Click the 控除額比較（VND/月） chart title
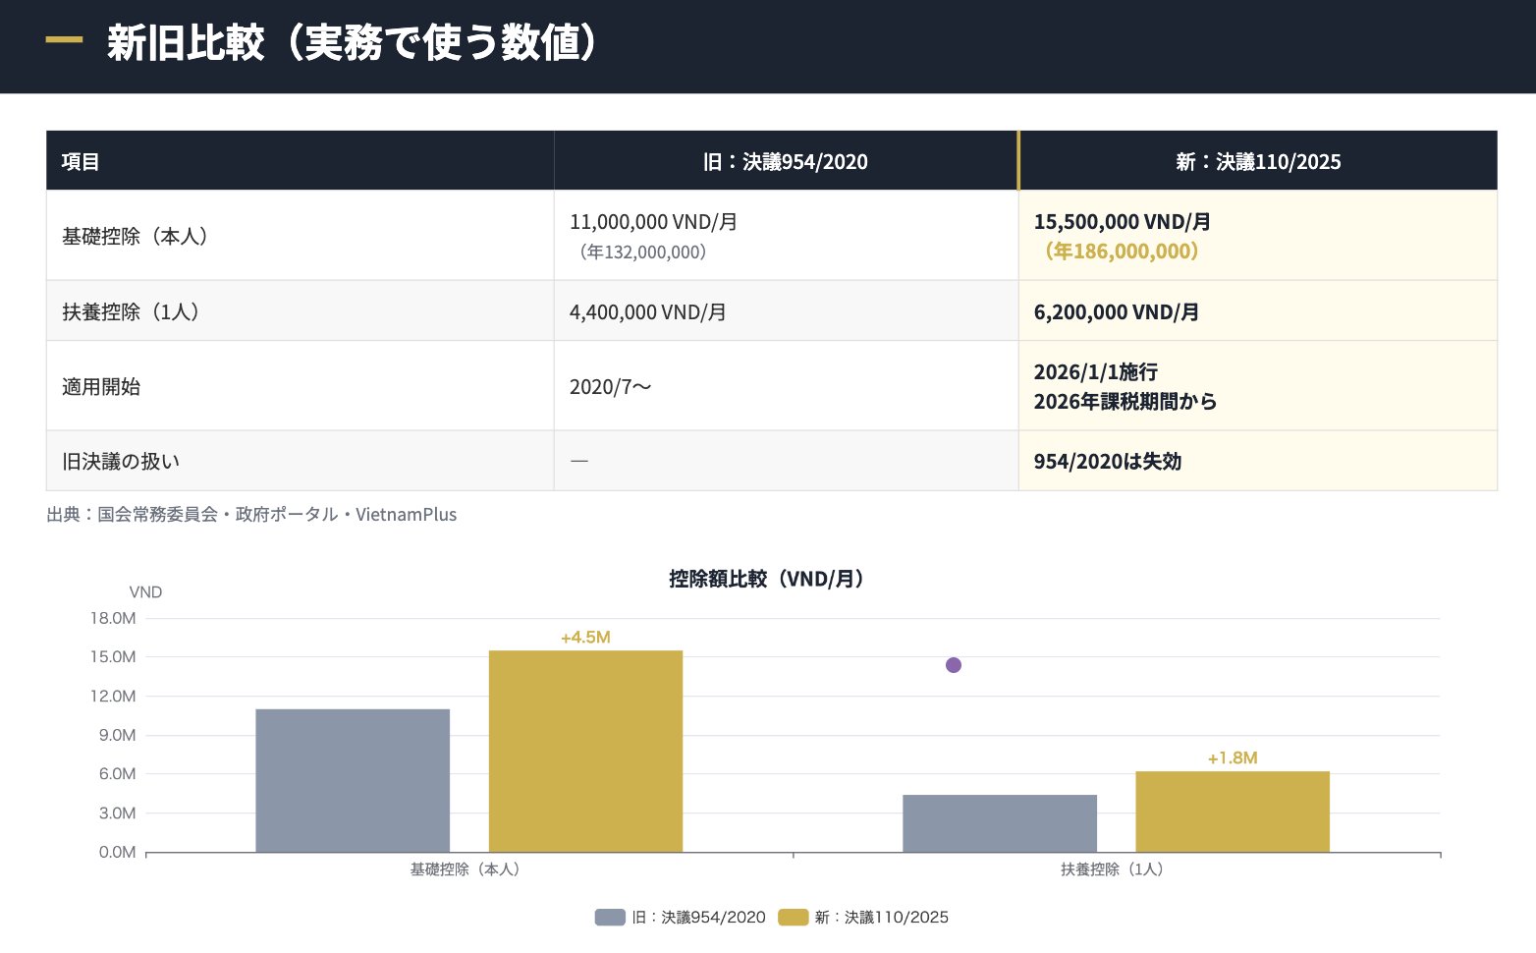Image resolution: width=1536 pixels, height=953 pixels. coord(767,579)
